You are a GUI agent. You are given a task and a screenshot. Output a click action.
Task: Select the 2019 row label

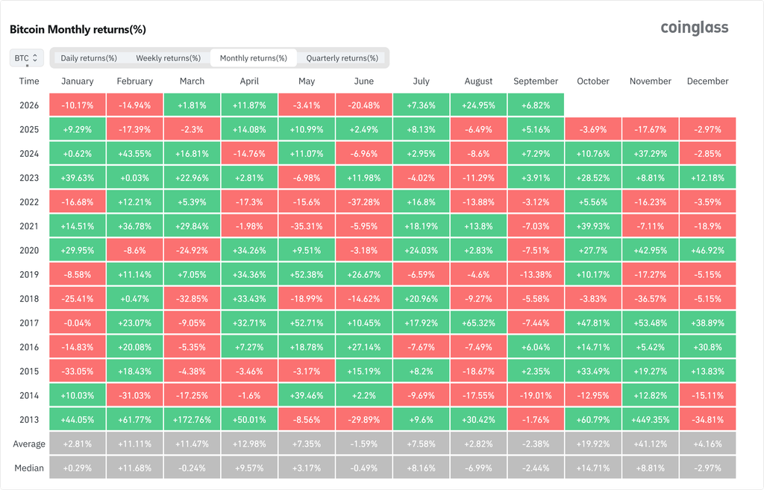coord(29,274)
